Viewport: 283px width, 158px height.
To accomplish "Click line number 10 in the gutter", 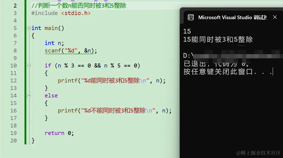I will click(14, 66).
